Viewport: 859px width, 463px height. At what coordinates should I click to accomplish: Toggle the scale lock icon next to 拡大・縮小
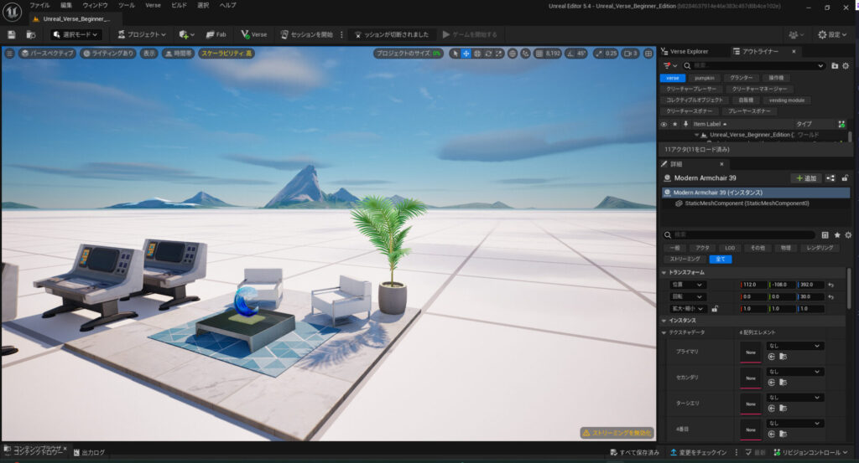click(x=715, y=308)
